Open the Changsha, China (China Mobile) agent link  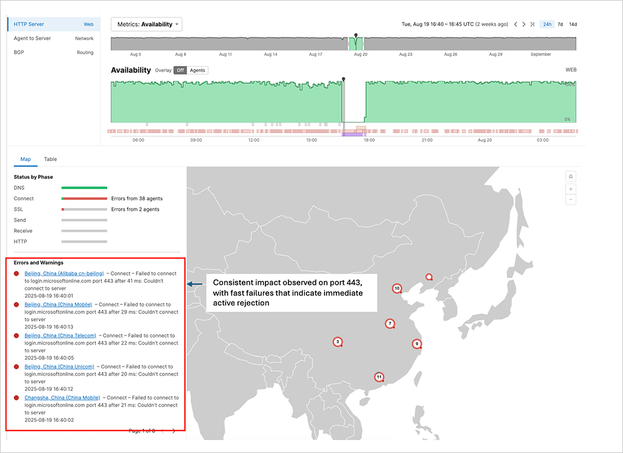[x=62, y=397]
